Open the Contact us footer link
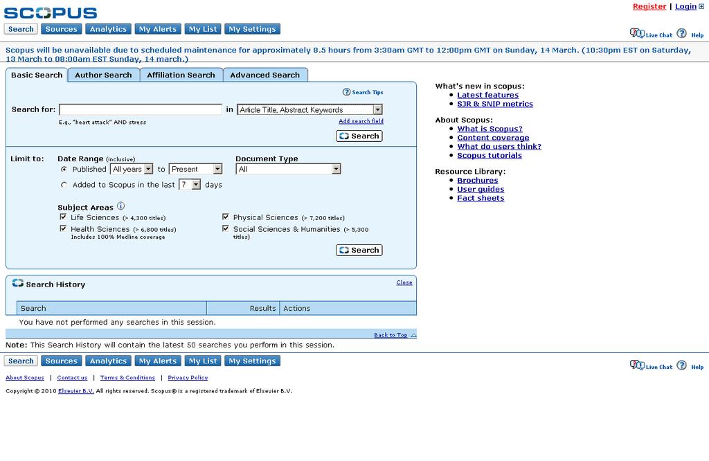 tap(72, 378)
